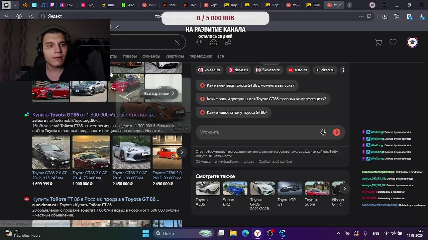The width and height of the screenshot is (428, 240).
Task: Open the drive.ru source chip
Action: [238, 70]
